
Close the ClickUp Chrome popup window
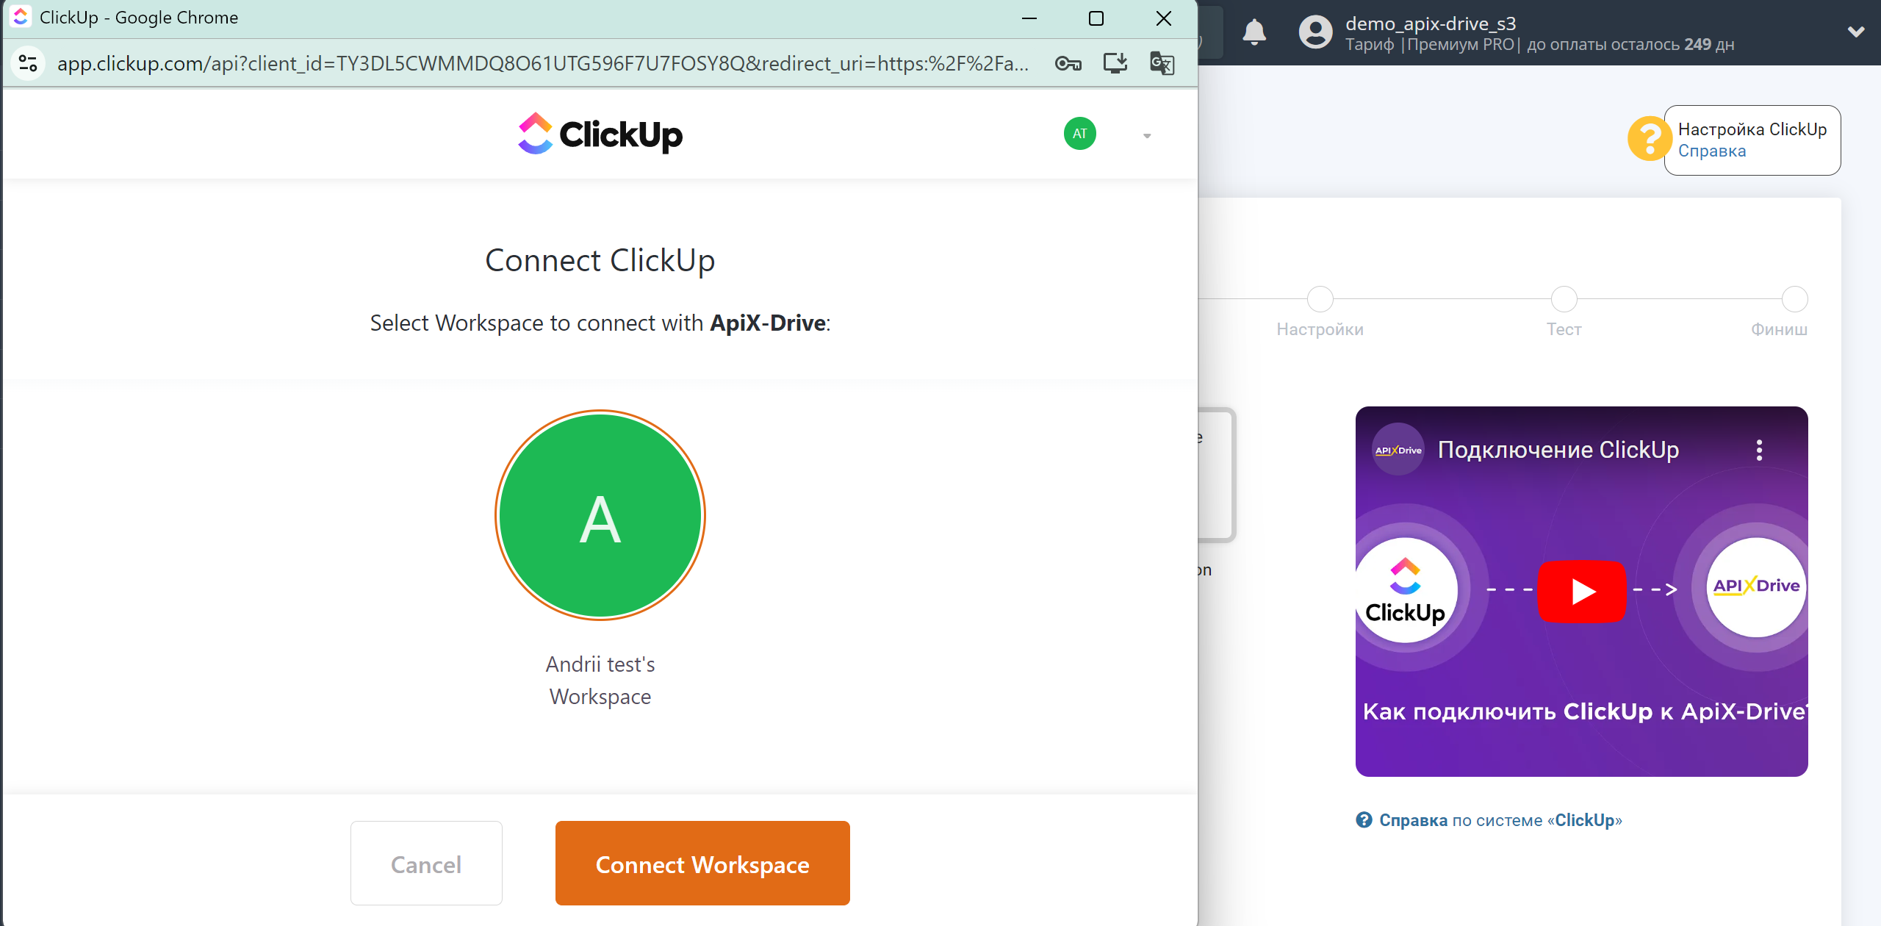(x=1164, y=18)
